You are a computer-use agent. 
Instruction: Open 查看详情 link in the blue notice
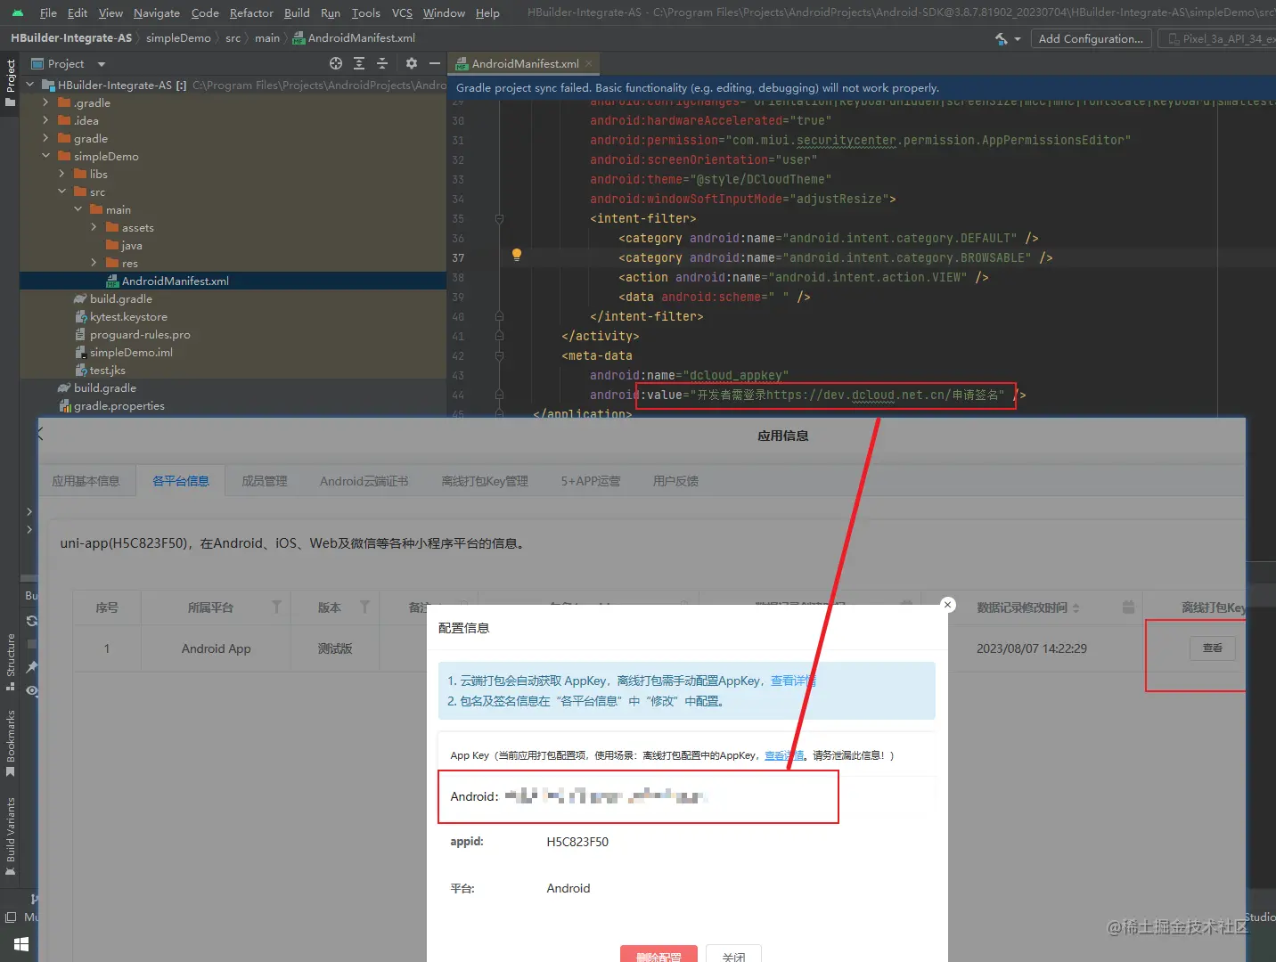[793, 681]
